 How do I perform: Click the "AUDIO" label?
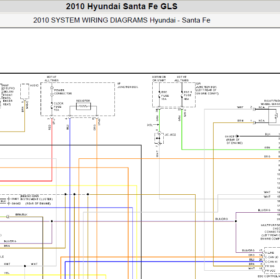click(x=34, y=86)
